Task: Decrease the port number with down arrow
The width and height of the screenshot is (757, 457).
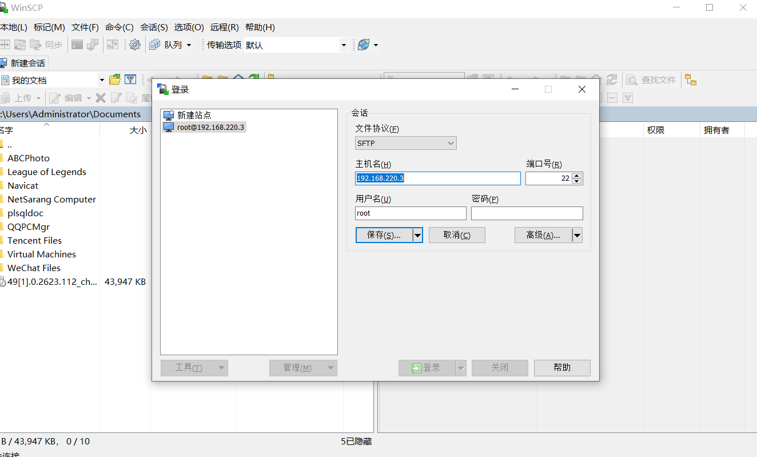Action: point(577,181)
